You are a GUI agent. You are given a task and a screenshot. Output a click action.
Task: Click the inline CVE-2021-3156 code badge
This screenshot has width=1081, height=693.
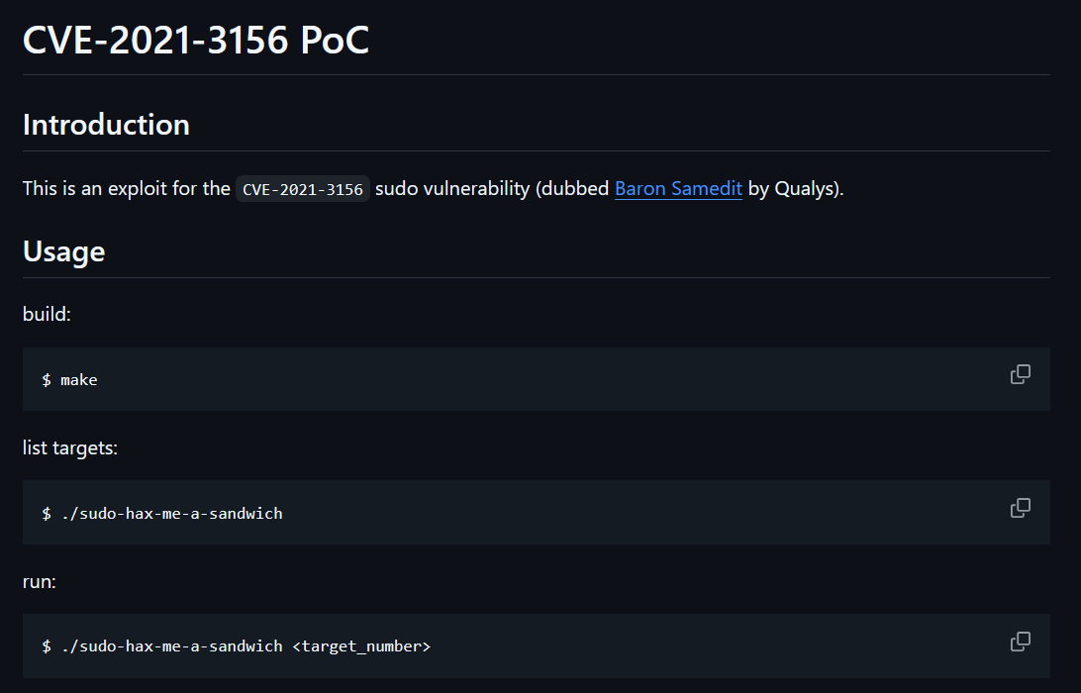click(x=303, y=189)
